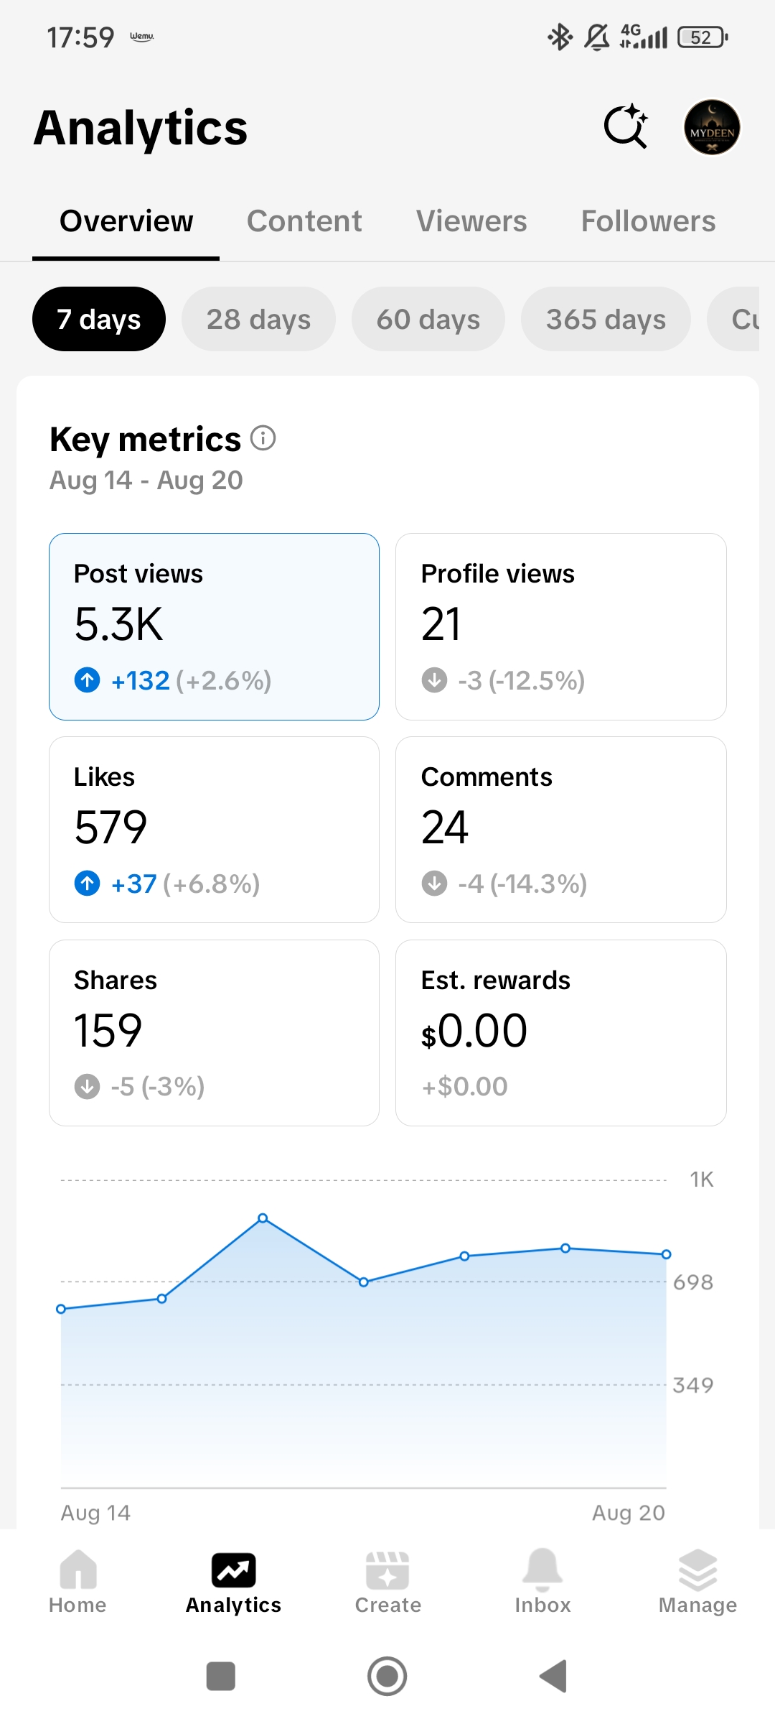Tap the MYDEEN profile avatar

point(712,127)
